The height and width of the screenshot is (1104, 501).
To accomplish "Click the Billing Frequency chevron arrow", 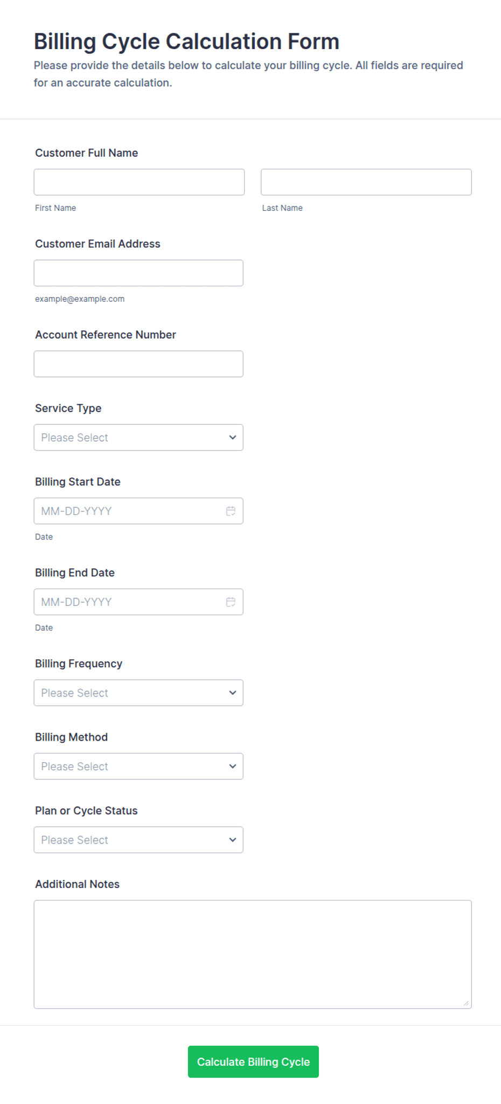I will [233, 693].
